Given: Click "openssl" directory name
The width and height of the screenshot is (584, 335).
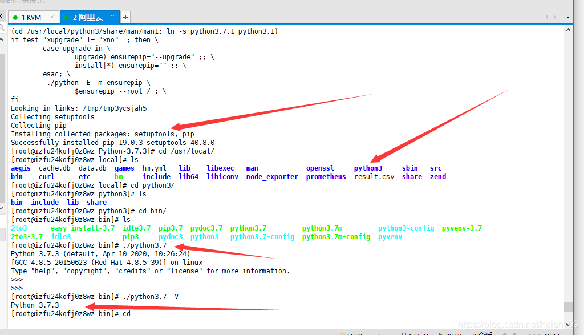Looking at the screenshot, I should [320, 168].
